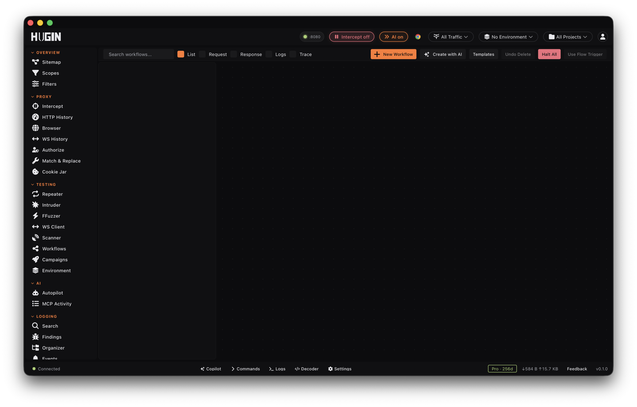This screenshot has width=637, height=407.
Task: Click the Scopes funnel icon
Action: click(x=35, y=73)
